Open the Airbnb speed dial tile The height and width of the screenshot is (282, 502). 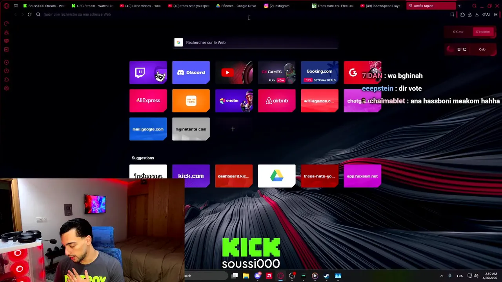point(276,101)
